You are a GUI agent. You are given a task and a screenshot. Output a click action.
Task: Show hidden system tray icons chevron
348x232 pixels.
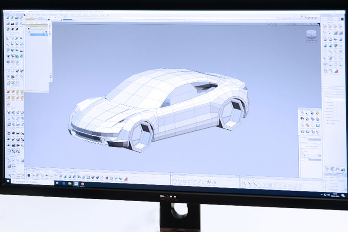point(322,195)
